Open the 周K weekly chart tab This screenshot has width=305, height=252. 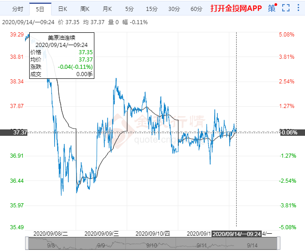[x=85, y=9]
